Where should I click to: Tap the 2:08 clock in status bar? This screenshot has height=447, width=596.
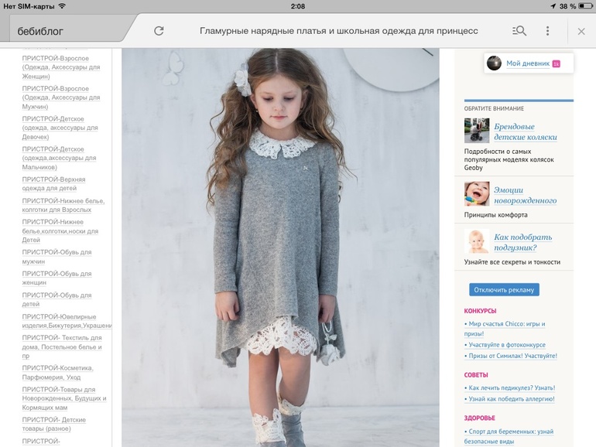click(298, 6)
